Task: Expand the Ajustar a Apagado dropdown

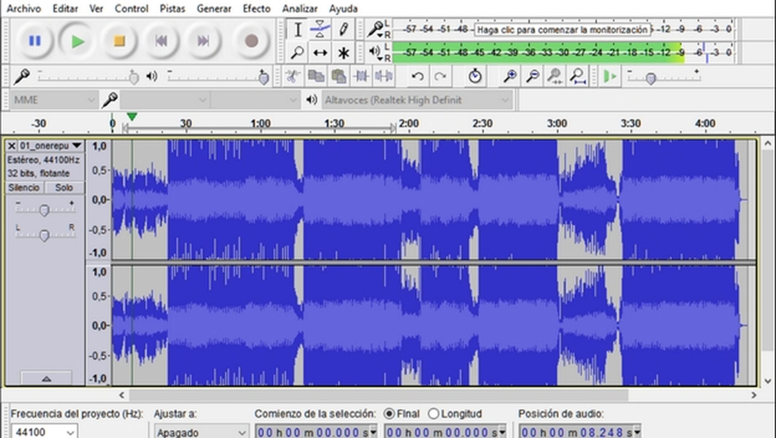Action: pyautogui.click(x=201, y=432)
